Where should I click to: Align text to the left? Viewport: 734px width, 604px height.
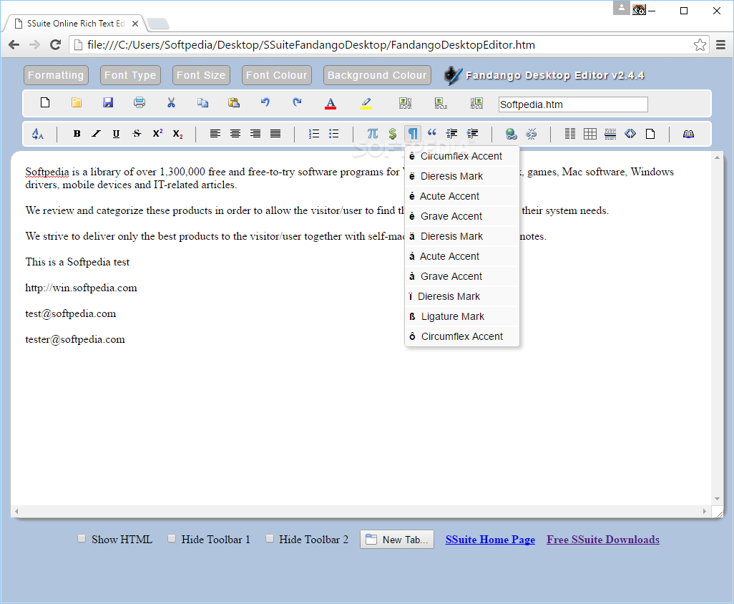point(215,134)
